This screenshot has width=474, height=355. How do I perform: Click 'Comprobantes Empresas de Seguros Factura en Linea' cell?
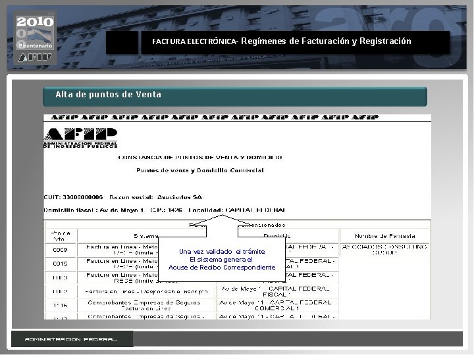coord(146,306)
